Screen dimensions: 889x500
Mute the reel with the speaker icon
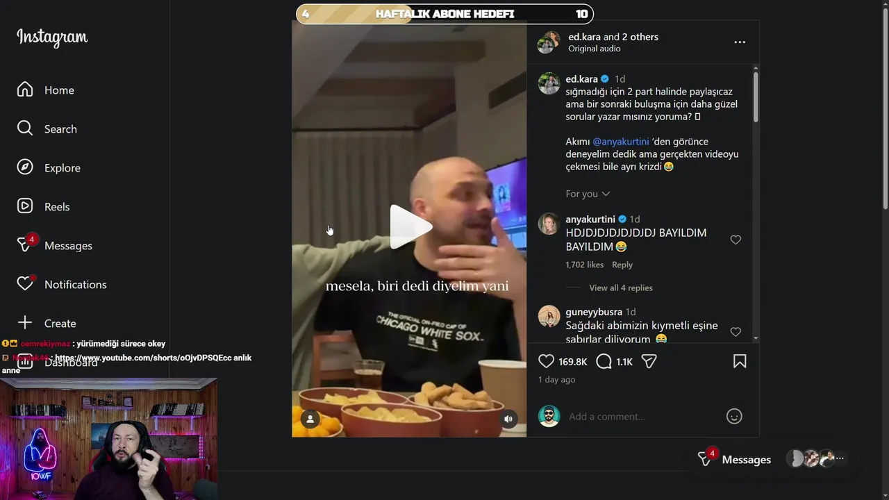click(508, 419)
